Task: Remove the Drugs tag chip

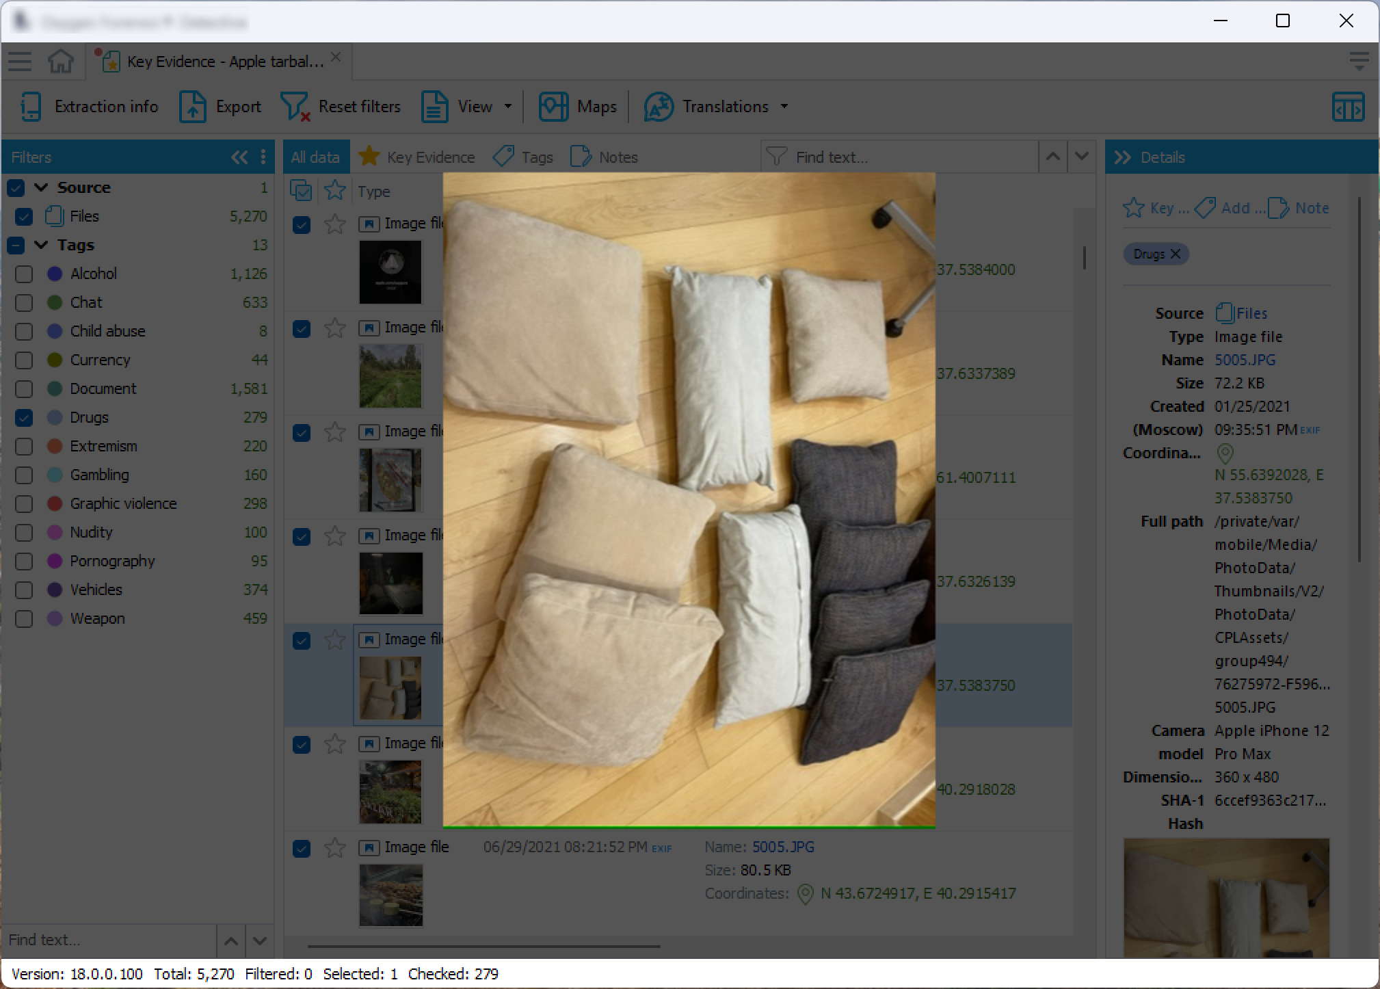Action: click(1176, 254)
